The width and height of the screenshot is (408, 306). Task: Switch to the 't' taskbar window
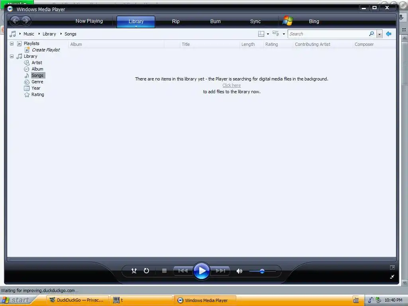pos(141,300)
